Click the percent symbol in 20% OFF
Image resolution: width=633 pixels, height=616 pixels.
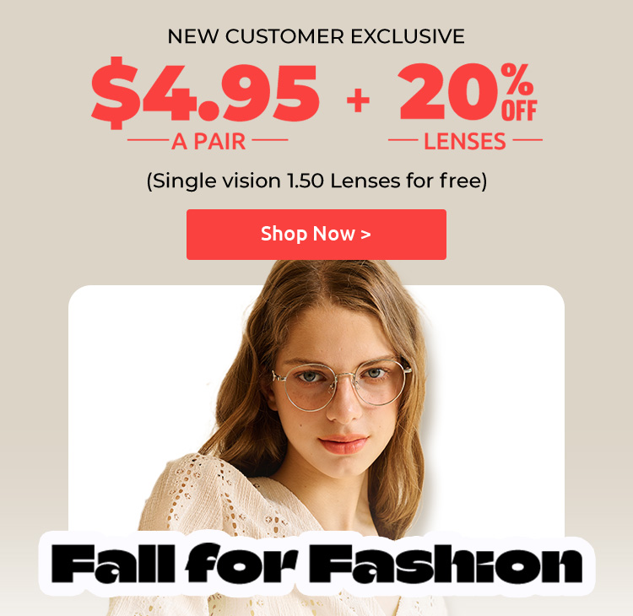point(517,79)
